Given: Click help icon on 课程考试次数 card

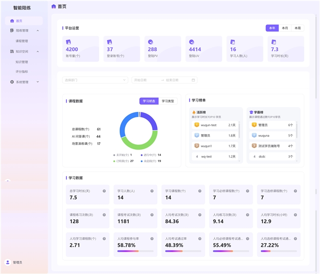Looking at the screenshot, I should [152, 215].
